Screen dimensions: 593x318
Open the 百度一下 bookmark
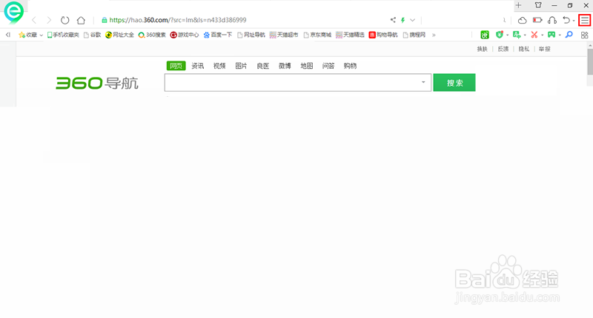point(218,35)
